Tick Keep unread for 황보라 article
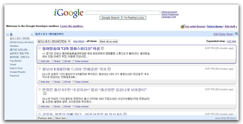This screenshot has height=124, width=243. tap(74, 82)
